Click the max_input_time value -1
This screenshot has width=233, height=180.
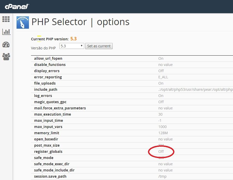point(160,121)
